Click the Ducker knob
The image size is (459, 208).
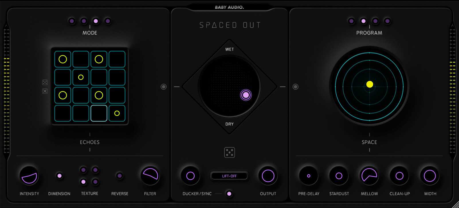coord(191,176)
